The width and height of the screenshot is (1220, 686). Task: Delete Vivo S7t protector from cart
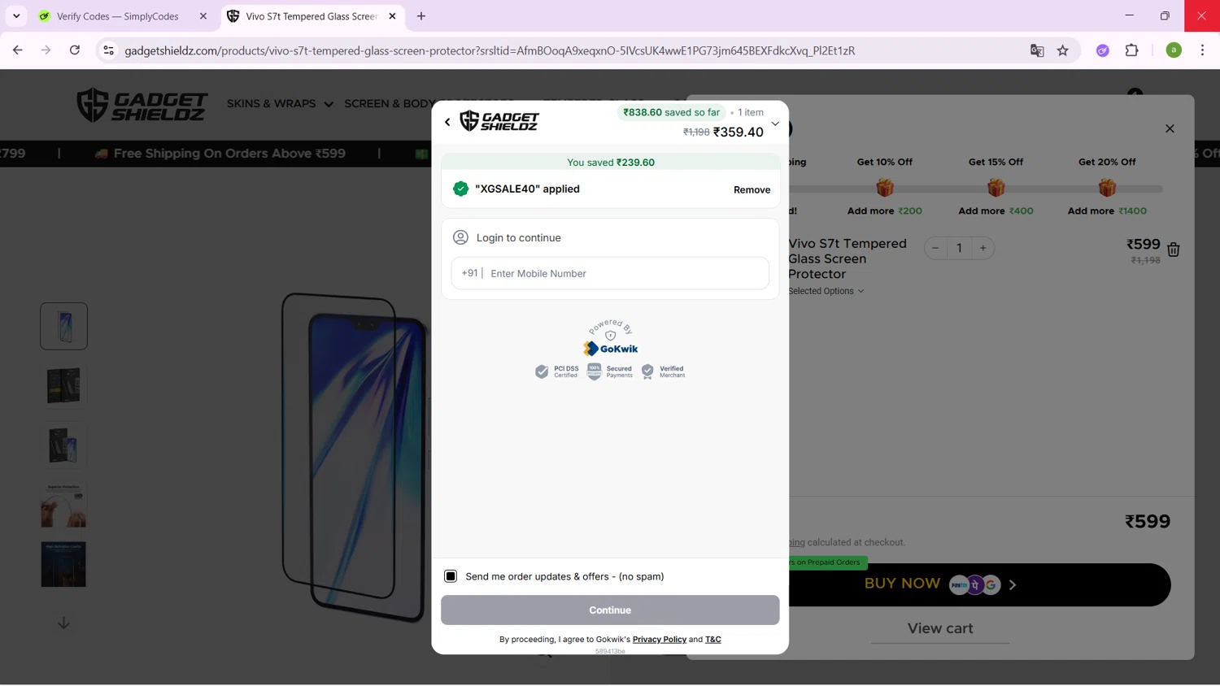coord(1173,250)
